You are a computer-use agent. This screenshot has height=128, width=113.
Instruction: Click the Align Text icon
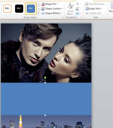coord(87,9)
